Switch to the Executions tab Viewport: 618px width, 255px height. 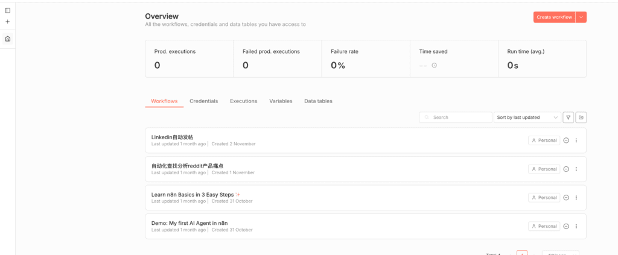coord(243,101)
